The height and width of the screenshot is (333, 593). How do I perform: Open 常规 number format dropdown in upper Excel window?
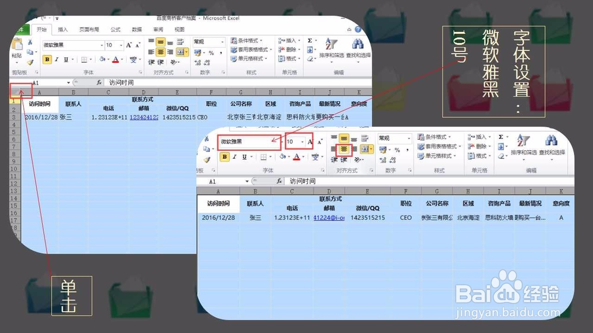[222, 41]
